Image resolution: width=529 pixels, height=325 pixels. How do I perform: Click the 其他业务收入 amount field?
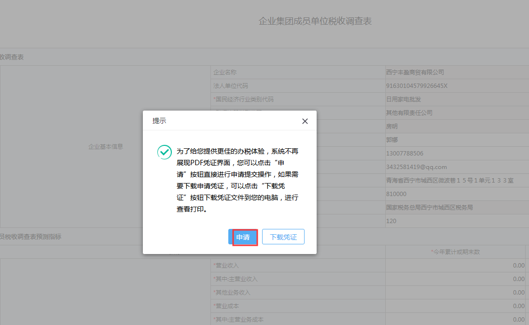(x=456, y=292)
